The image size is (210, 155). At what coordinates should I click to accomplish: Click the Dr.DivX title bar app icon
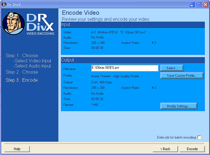tap(4, 4)
